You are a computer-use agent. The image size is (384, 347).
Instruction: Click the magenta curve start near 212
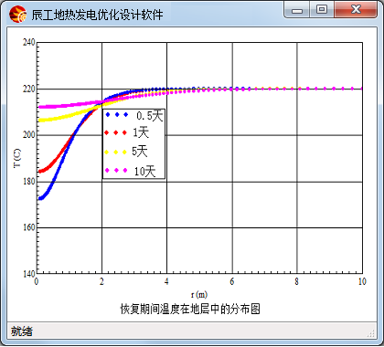coord(39,107)
